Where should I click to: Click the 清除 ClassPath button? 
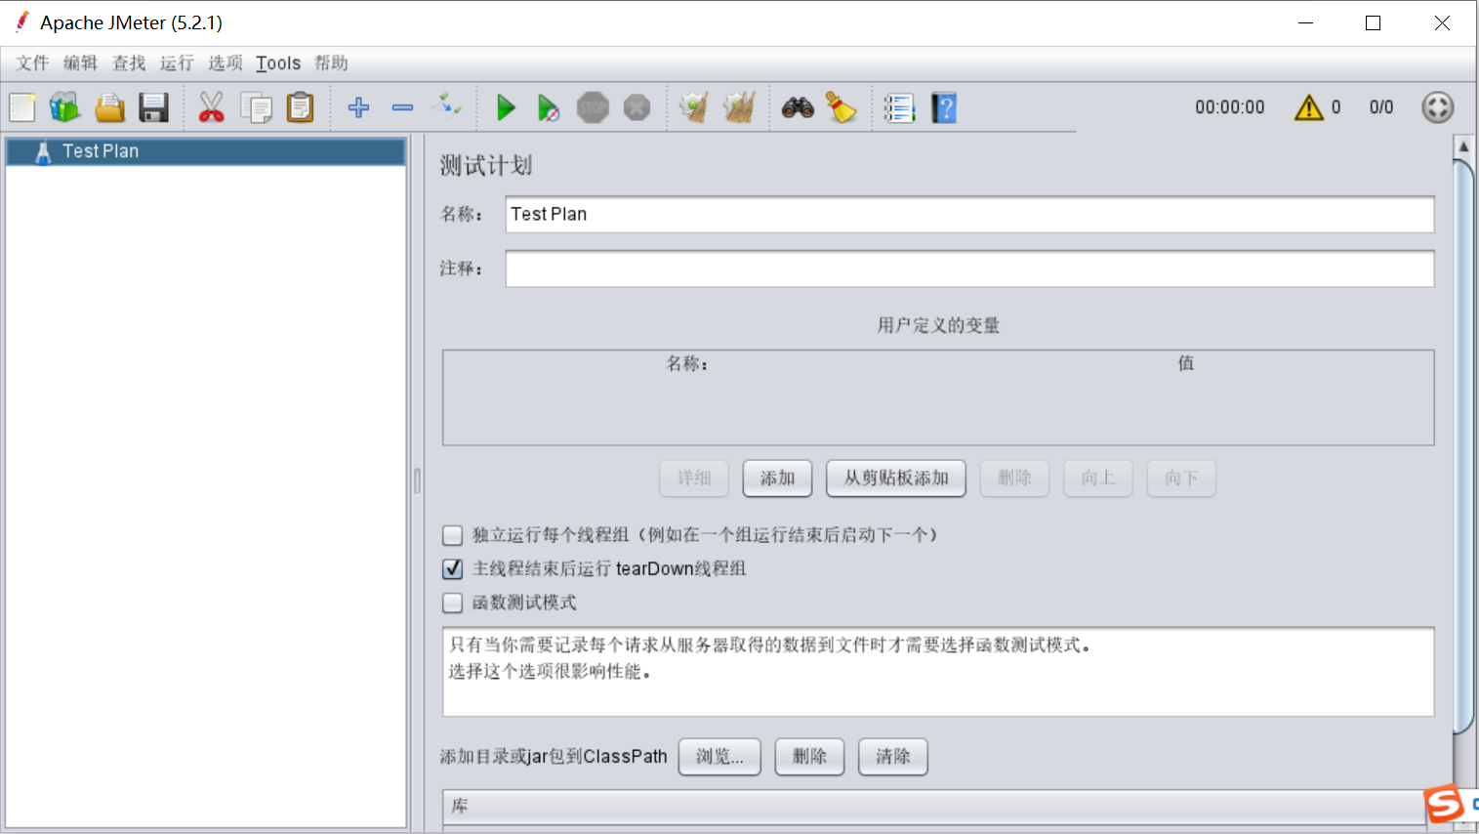coord(892,757)
